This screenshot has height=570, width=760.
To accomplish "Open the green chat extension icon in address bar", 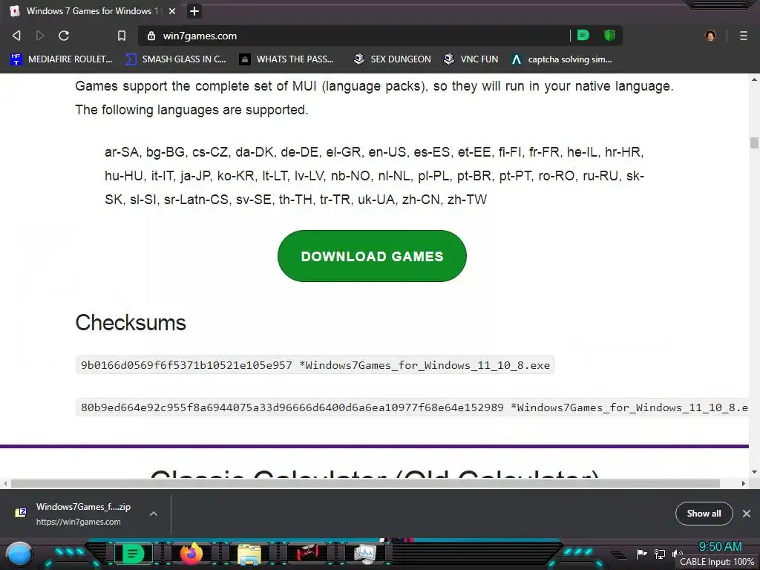I will click(x=583, y=36).
